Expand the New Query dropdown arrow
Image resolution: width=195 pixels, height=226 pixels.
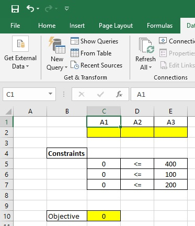pos(66,67)
